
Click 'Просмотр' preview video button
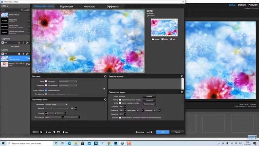149,100
